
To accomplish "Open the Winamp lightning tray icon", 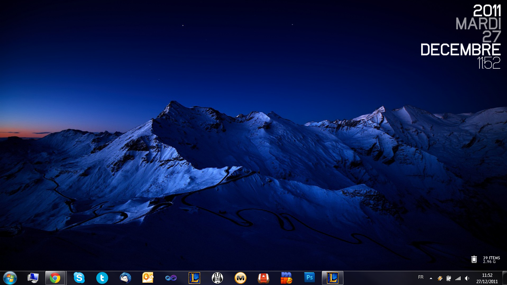I will click(x=440, y=278).
